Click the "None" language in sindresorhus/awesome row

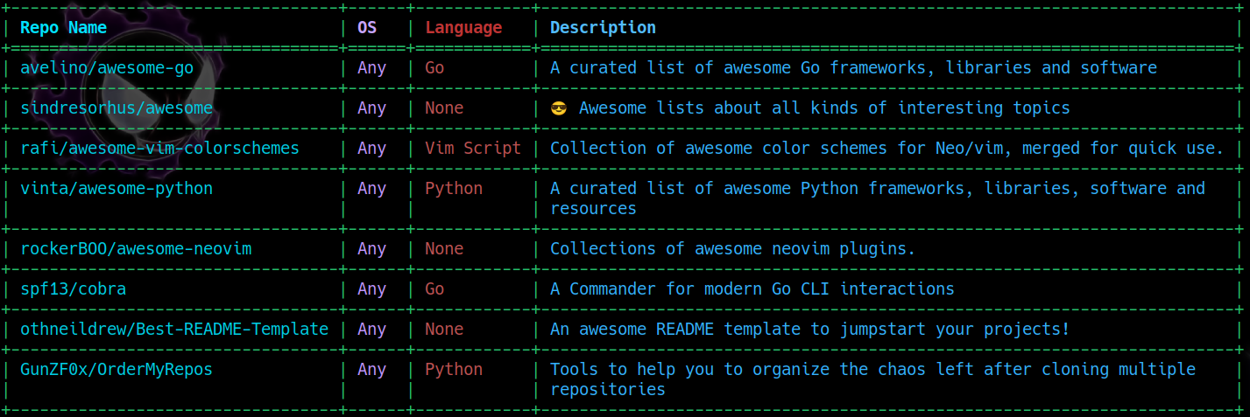[x=444, y=108]
